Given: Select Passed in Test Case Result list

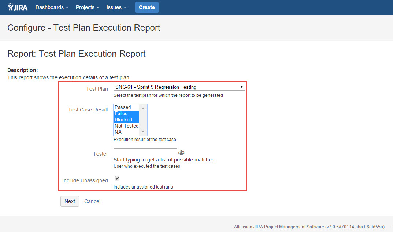Looking at the screenshot, I should pyautogui.click(x=126, y=107).
